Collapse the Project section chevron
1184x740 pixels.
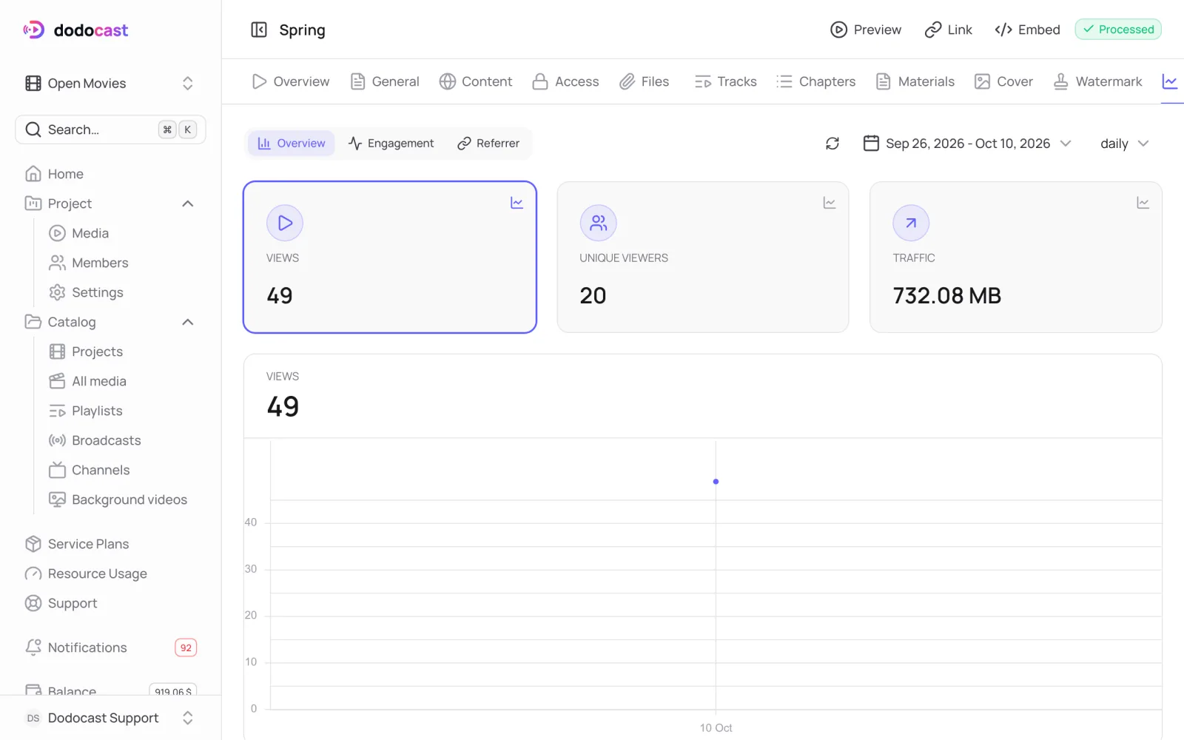(x=188, y=203)
